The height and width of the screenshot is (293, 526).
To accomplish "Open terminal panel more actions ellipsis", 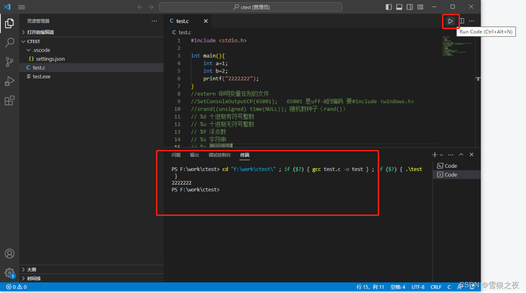I will (451, 155).
